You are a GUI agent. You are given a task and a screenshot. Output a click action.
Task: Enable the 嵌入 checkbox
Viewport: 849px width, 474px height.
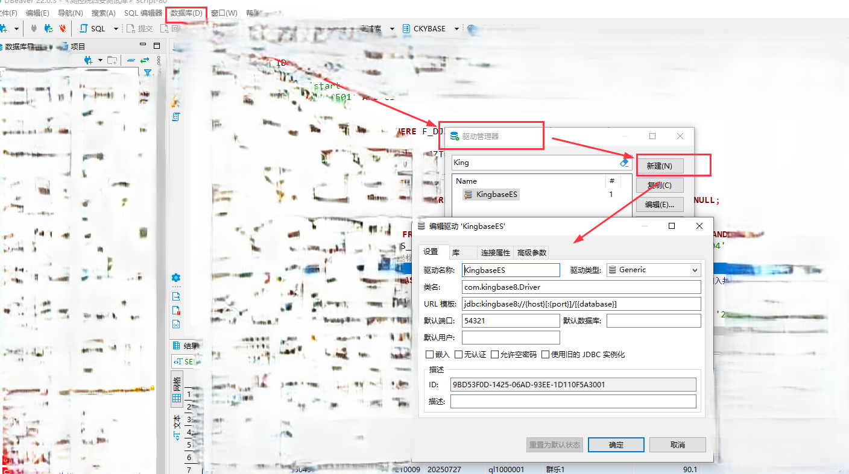coord(430,355)
